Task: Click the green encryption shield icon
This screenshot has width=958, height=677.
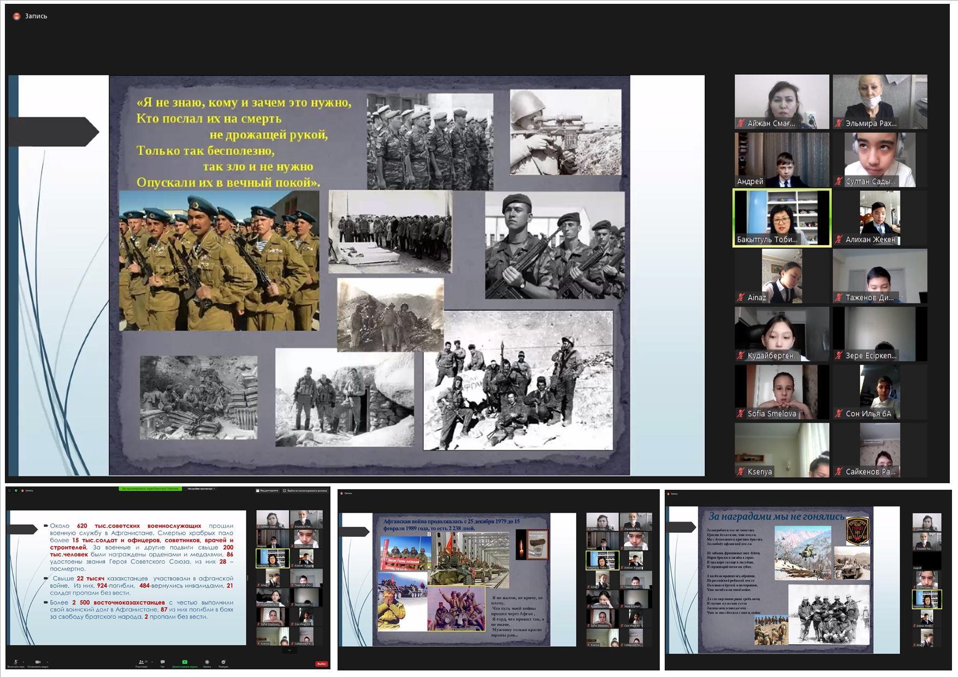Action: point(16,490)
